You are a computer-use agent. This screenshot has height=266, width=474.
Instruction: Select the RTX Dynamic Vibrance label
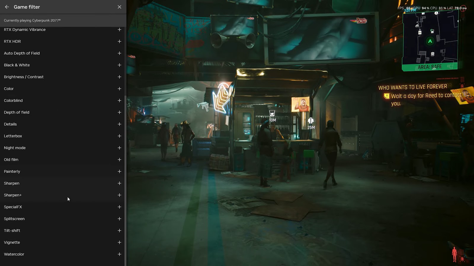pos(25,30)
